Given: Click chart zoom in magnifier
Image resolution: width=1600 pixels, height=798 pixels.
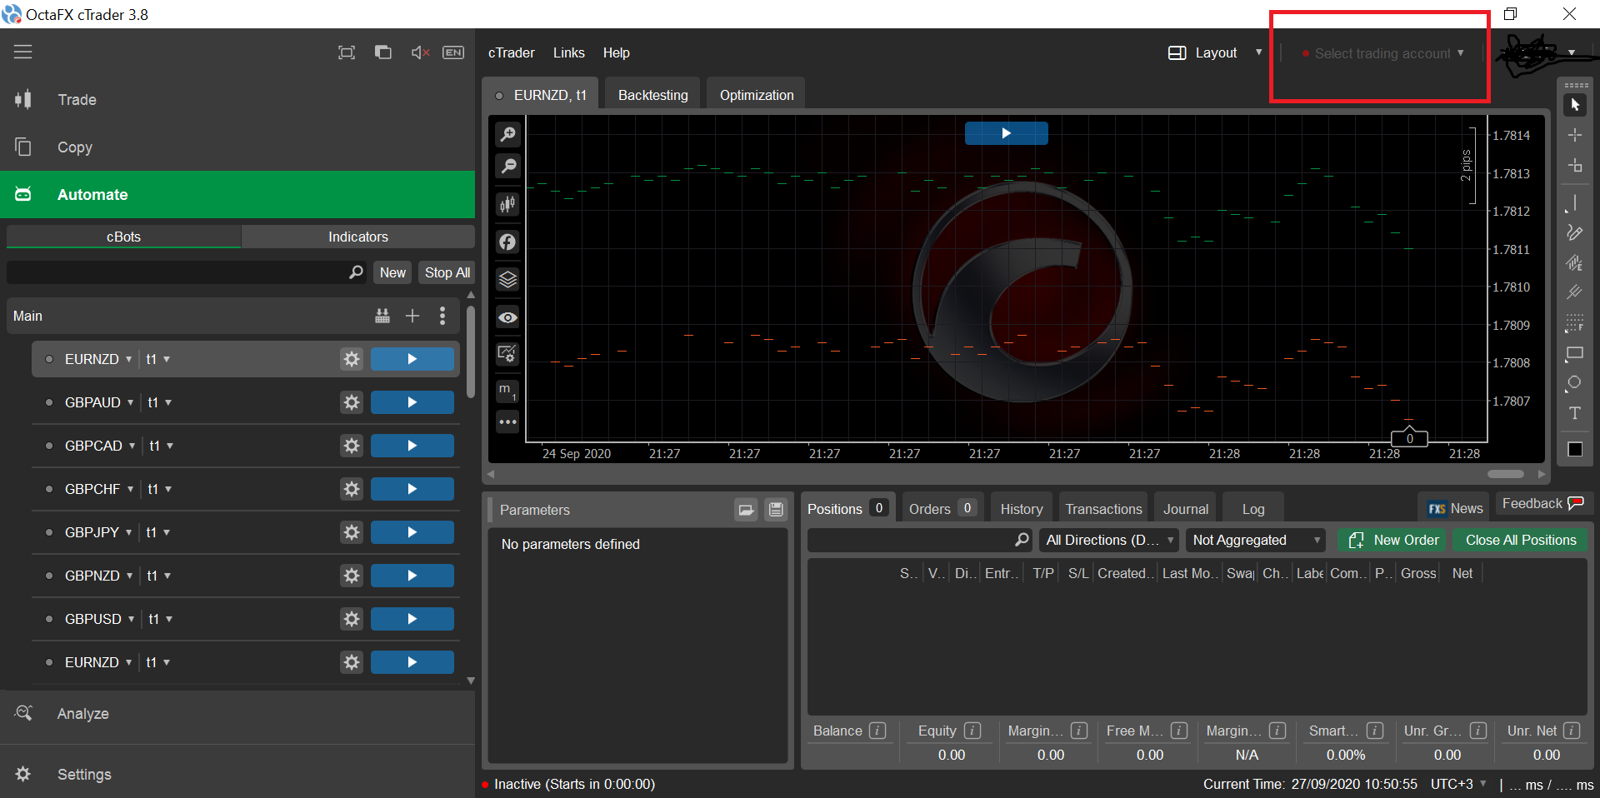Looking at the screenshot, I should (x=507, y=134).
